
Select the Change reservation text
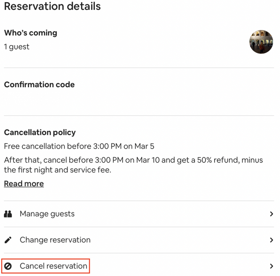click(x=55, y=240)
